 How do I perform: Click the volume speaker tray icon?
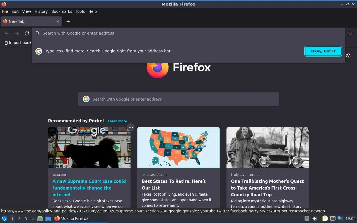tap(315, 219)
